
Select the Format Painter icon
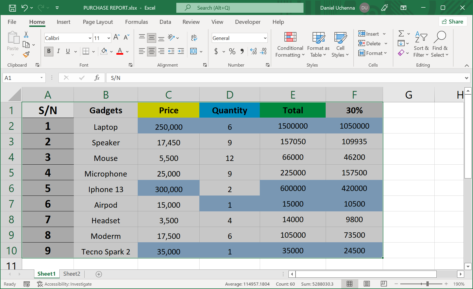click(x=26, y=54)
